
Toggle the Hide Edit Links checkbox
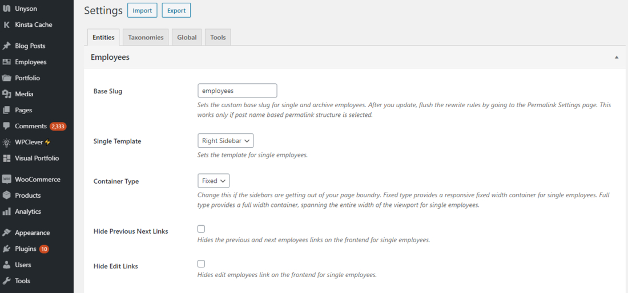[201, 263]
